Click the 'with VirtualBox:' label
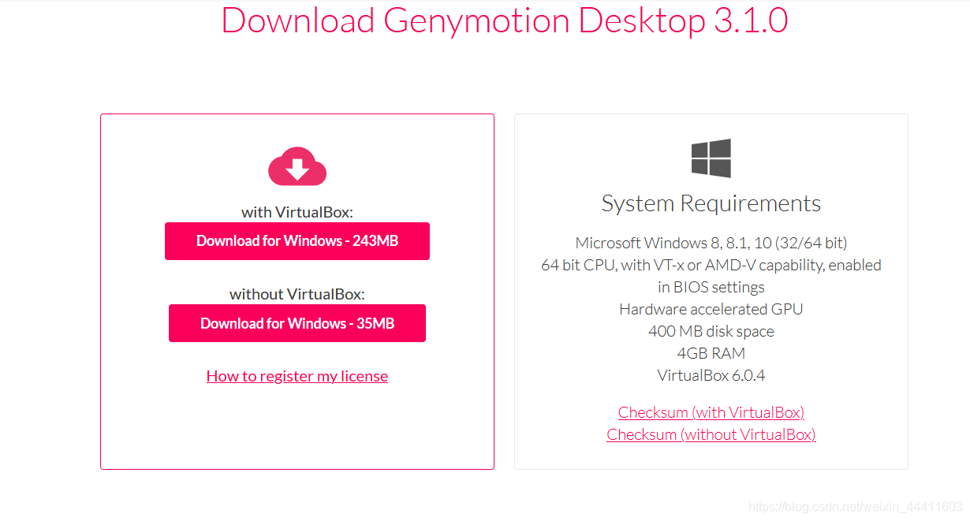The height and width of the screenshot is (521, 970). (297, 212)
